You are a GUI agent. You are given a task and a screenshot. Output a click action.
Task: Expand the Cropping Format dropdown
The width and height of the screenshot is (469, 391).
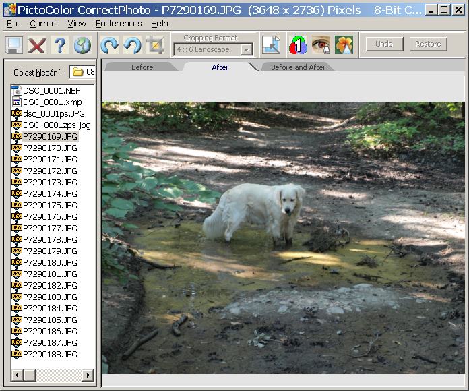247,49
